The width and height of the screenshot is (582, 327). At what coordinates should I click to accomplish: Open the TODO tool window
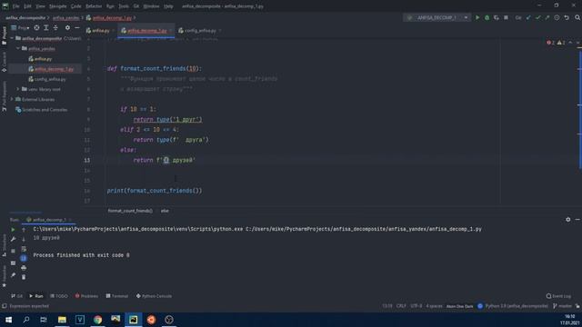click(58, 296)
